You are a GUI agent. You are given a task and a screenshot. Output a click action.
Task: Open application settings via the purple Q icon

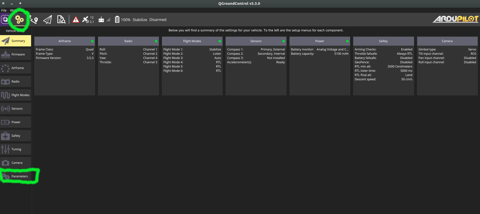tap(5, 20)
